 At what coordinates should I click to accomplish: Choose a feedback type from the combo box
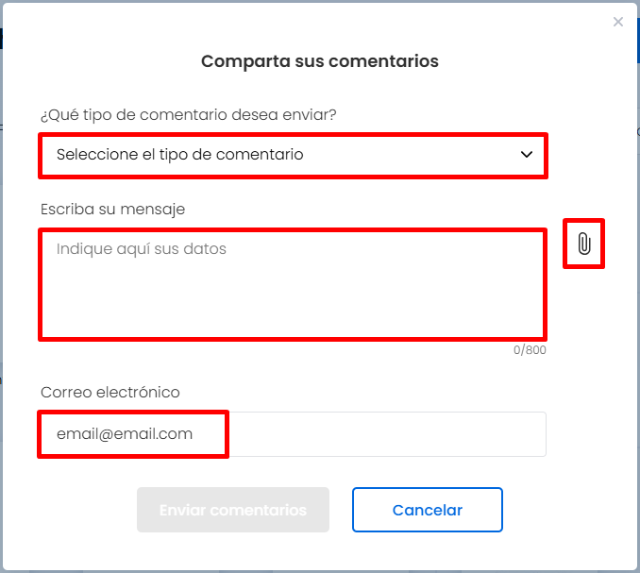(293, 155)
